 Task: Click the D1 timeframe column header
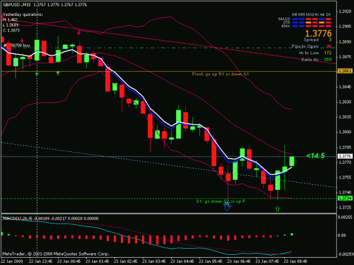pos(329,15)
